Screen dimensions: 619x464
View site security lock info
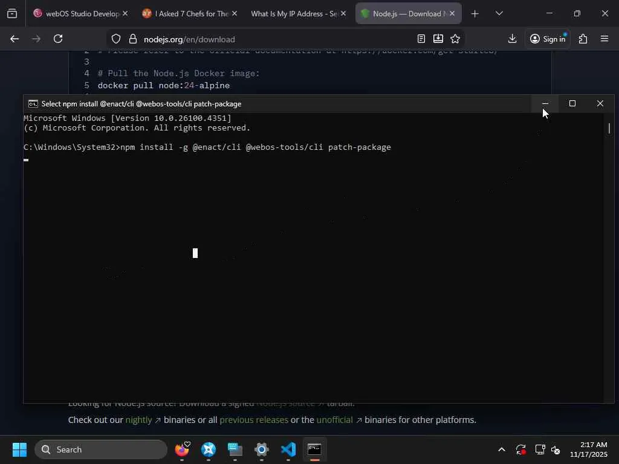[x=133, y=39]
